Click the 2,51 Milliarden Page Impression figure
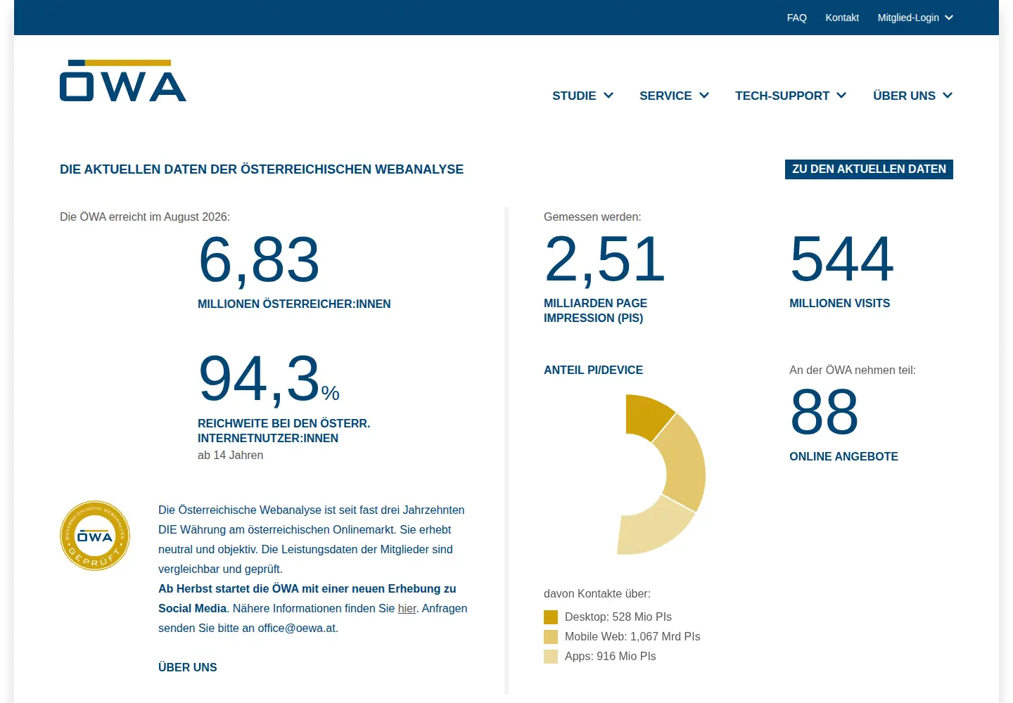Viewport: 1013px width, 703px height. click(x=604, y=259)
